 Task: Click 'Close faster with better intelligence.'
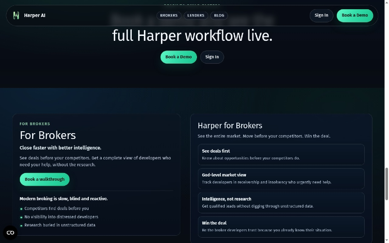pyautogui.click(x=60, y=148)
